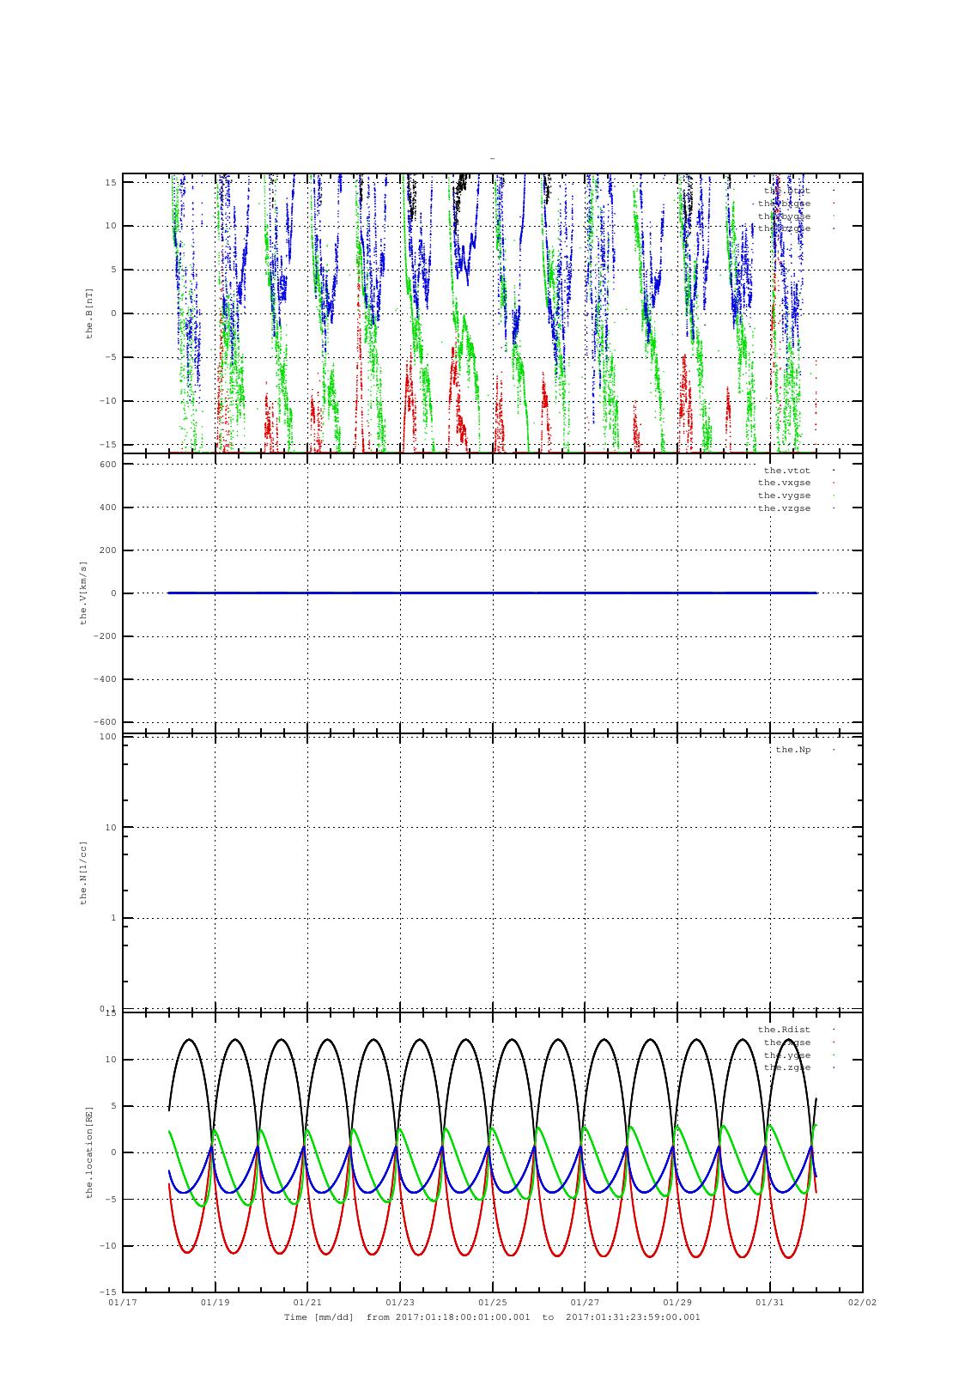Click the 200 velocity tick label
This screenshot has height=1374, width=971.
pyautogui.click(x=107, y=550)
